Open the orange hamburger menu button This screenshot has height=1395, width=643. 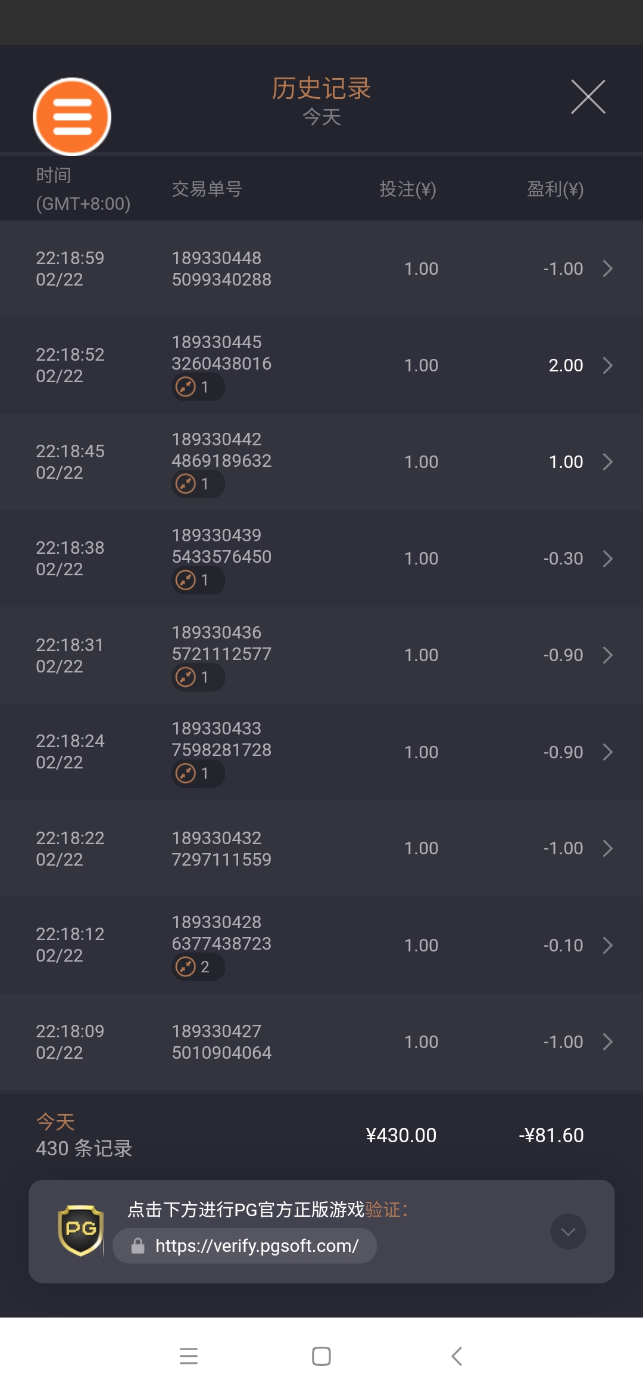tap(72, 117)
